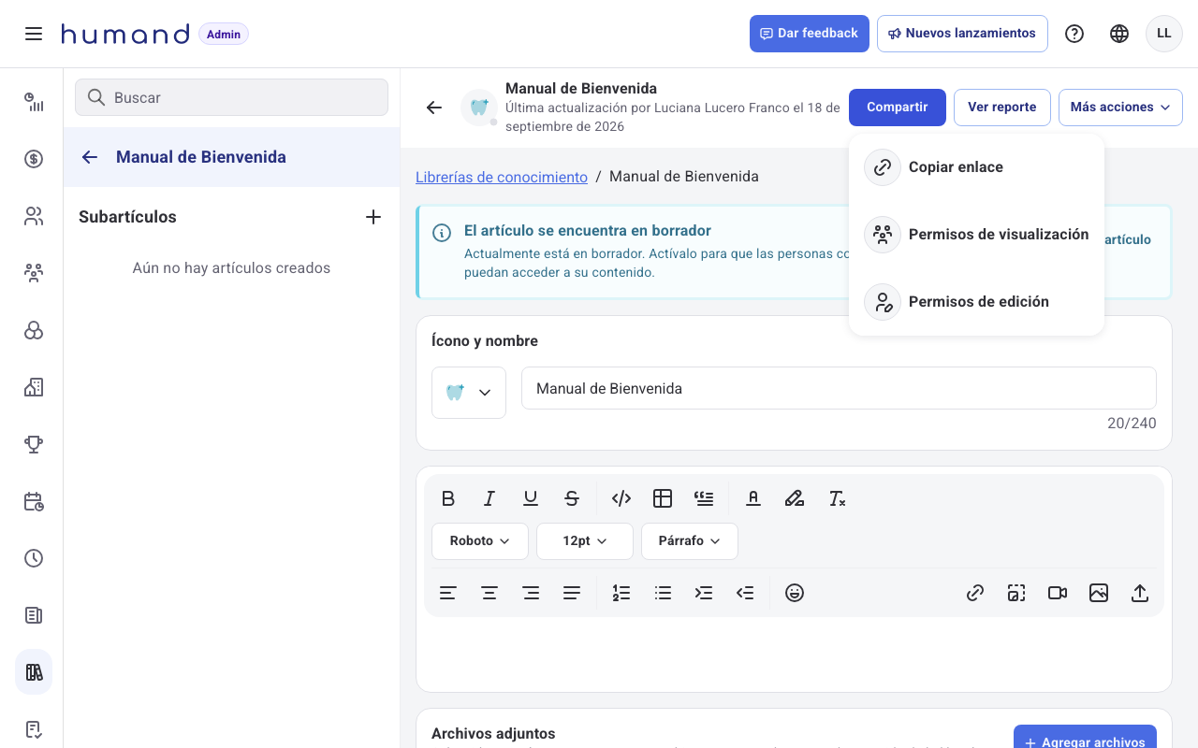Open the three-circles sidebar icon
Viewport: 1198px width, 748px height.
pyautogui.click(x=34, y=330)
